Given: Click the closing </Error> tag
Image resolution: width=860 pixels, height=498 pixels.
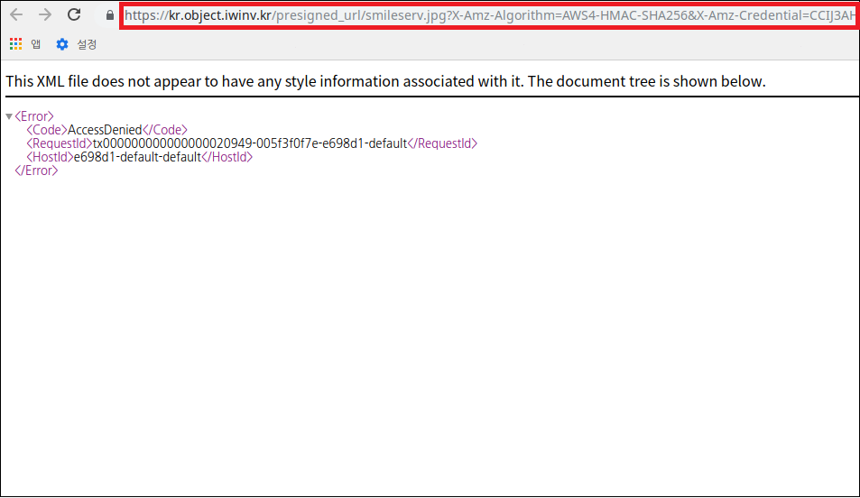Looking at the screenshot, I should [36, 171].
